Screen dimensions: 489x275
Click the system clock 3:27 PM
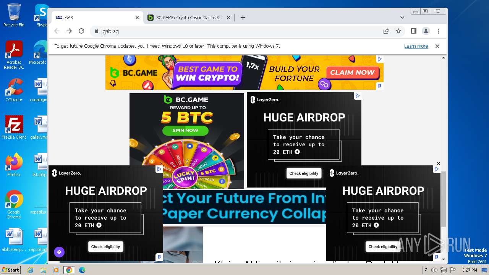[469, 270]
